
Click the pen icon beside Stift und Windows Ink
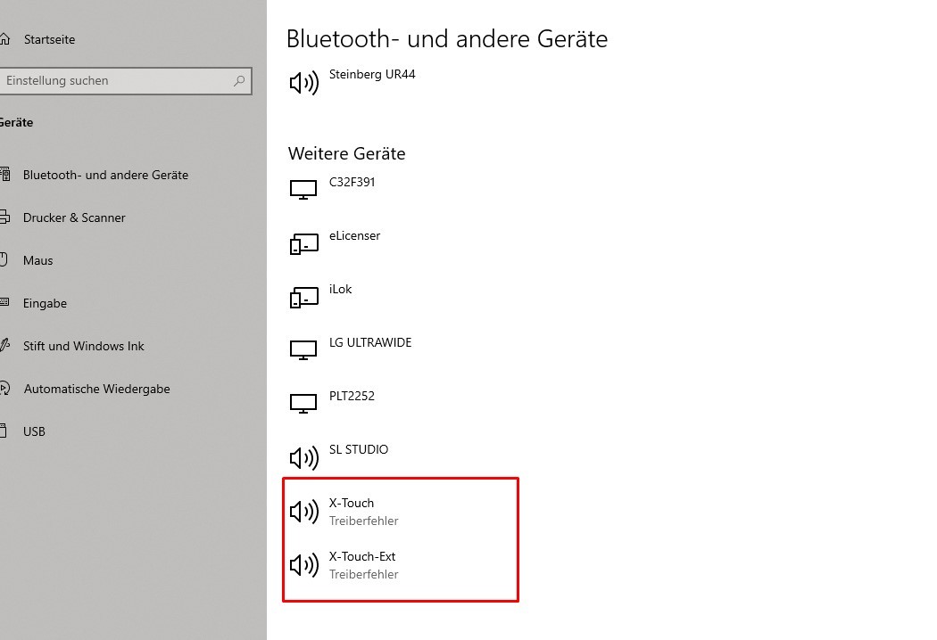(x=4, y=345)
